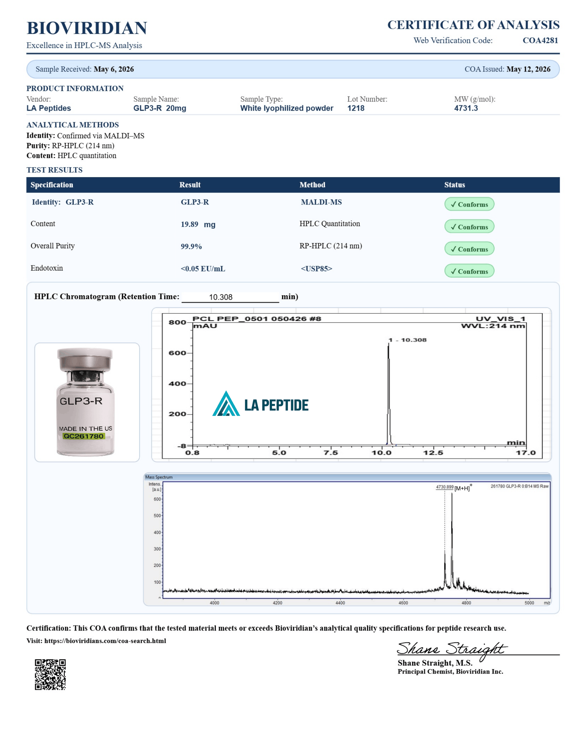Click the purity result 99.9%
575x745 pixels.
click(191, 246)
